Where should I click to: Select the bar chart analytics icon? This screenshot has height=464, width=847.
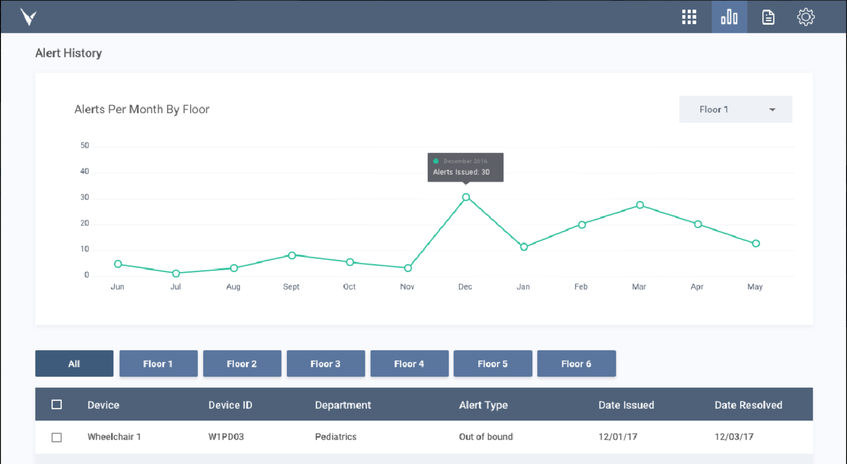[729, 17]
